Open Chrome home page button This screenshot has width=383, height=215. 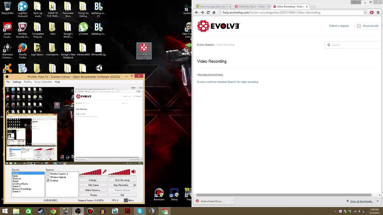214,13
